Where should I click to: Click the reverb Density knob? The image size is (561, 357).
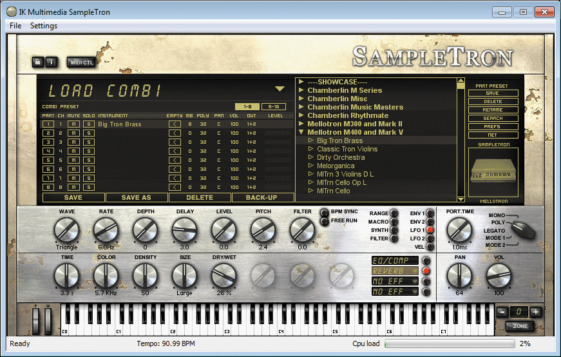coord(146,276)
